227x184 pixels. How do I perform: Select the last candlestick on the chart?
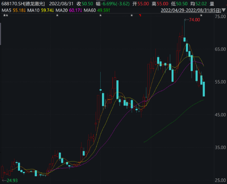(x=204, y=89)
